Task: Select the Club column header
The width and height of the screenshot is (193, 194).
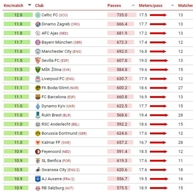Action: [39, 6]
